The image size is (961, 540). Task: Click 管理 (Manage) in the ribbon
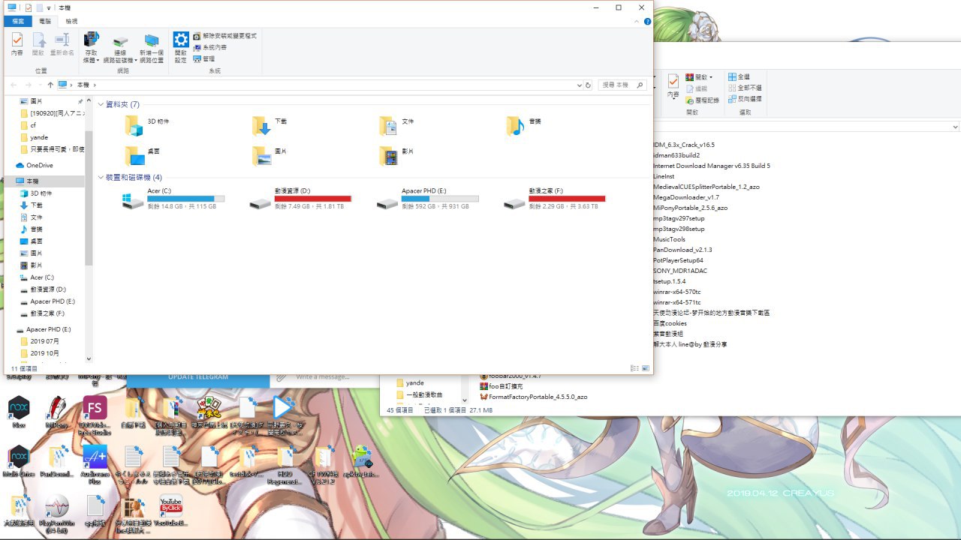(x=204, y=58)
